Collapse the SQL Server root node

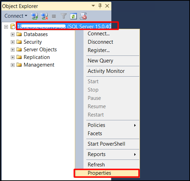pyautogui.click(x=6, y=27)
